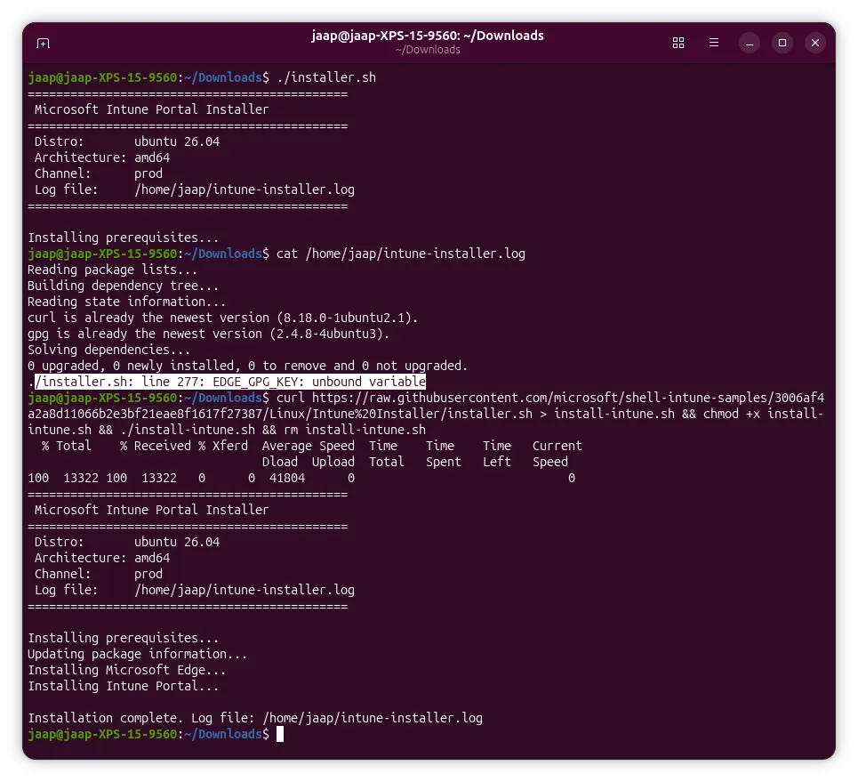Click 'curl is already the newest version' line
The width and height of the screenshot is (858, 782).
coord(222,318)
